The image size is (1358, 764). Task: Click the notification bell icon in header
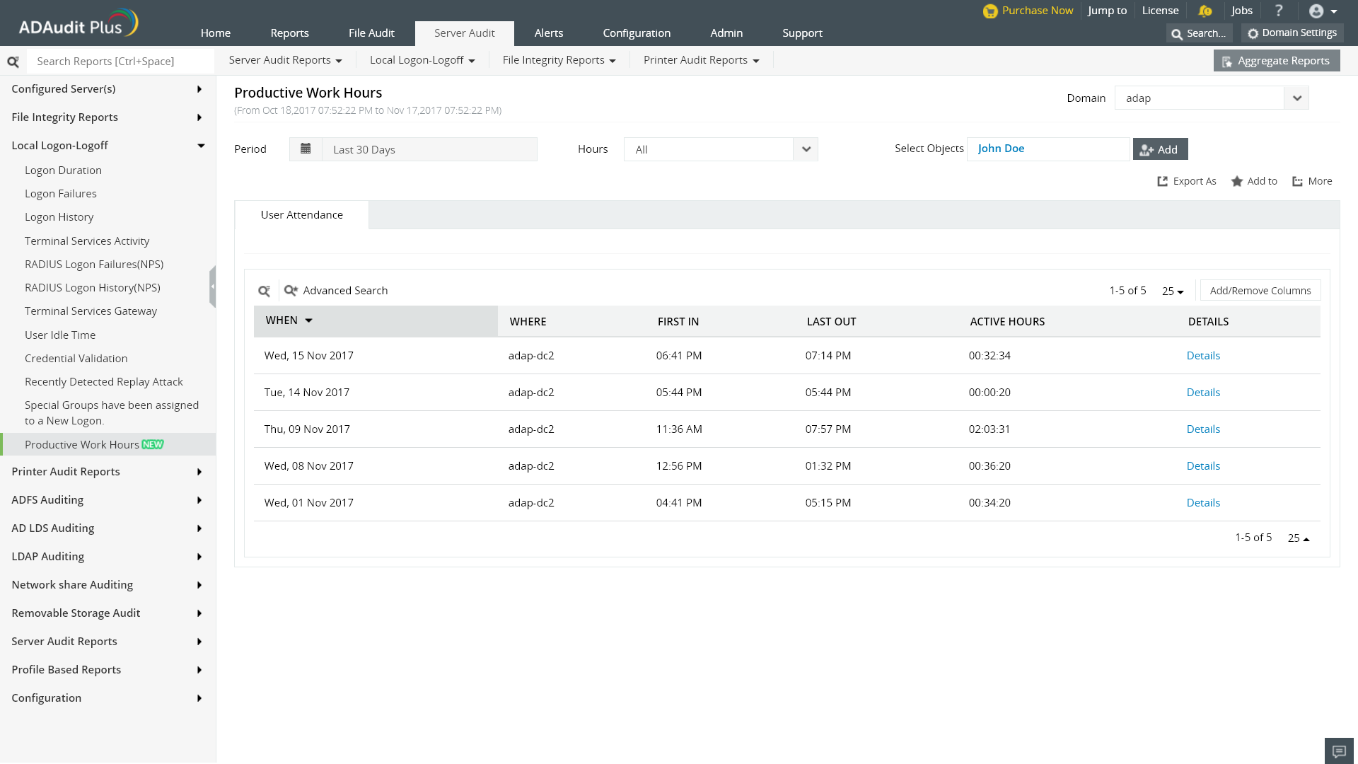point(1205,11)
